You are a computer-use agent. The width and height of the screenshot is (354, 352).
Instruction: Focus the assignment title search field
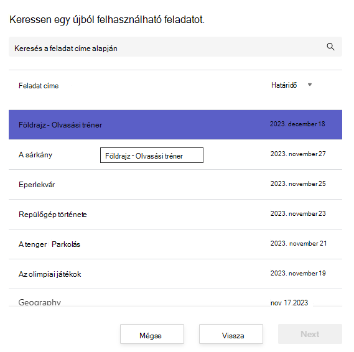[x=175, y=47]
